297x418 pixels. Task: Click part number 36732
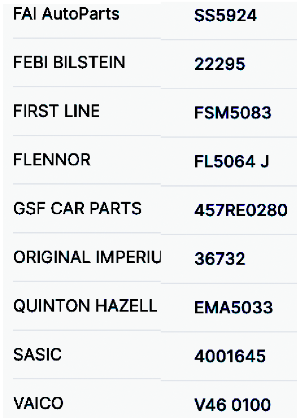pyautogui.click(x=220, y=259)
